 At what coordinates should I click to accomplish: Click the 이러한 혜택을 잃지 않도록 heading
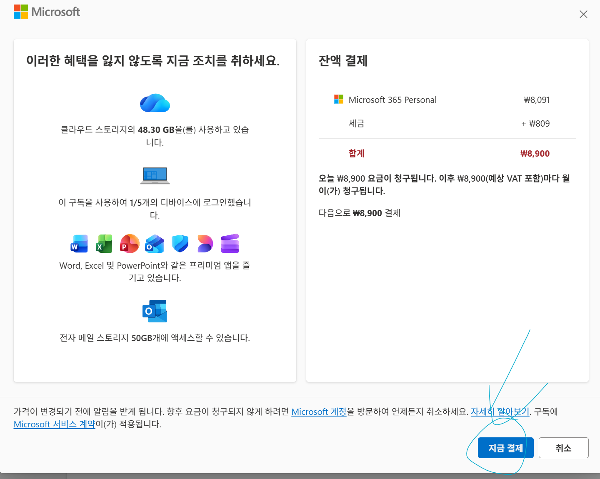pos(153,61)
